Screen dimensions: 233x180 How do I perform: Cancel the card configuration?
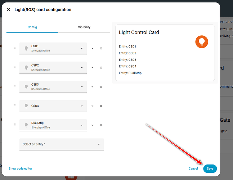point(193,168)
